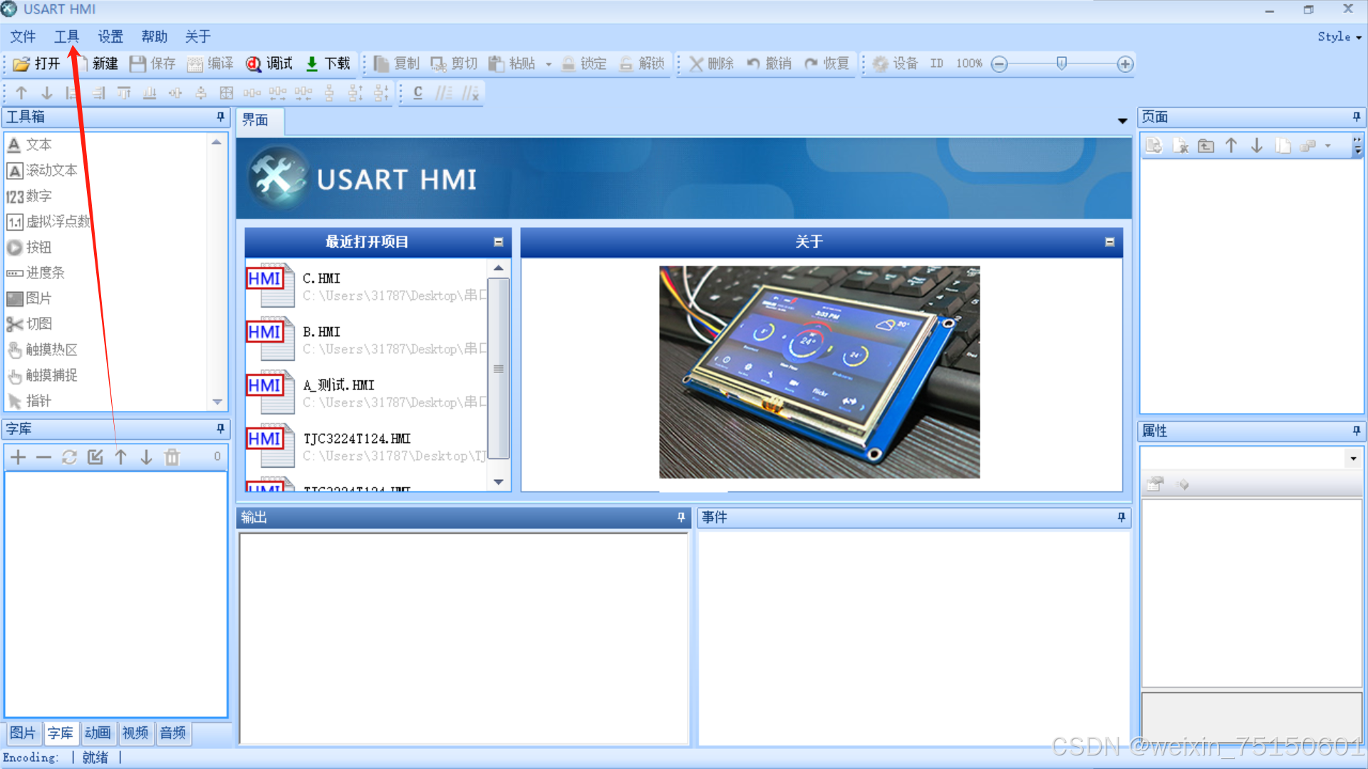Toggle pin on the output (输出) panel

point(680,518)
